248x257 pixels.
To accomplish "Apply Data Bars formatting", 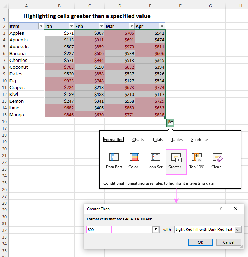I will click(x=114, y=161).
